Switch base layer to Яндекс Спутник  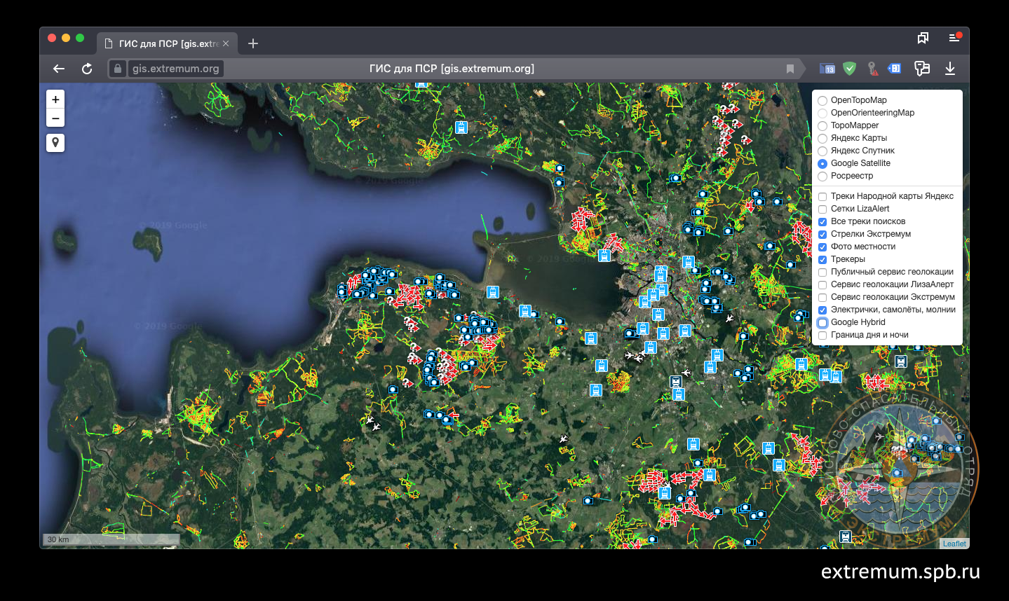click(822, 151)
